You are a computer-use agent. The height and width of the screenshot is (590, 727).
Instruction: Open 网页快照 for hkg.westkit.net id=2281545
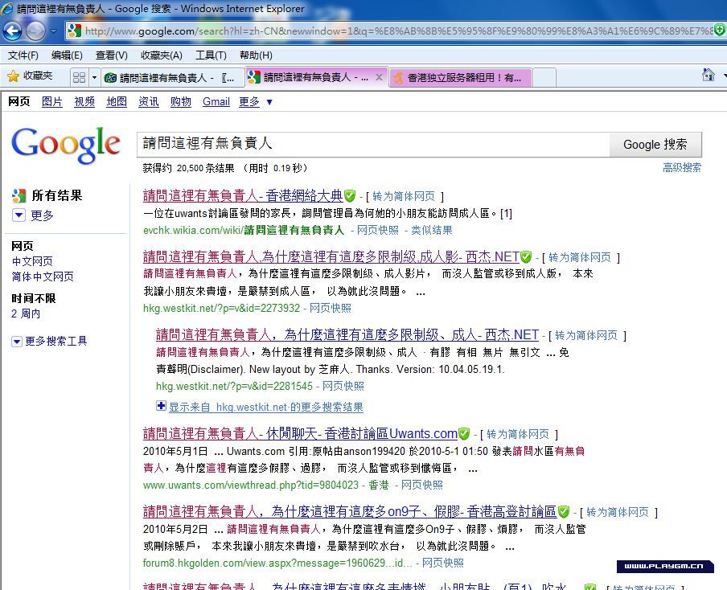[343, 386]
